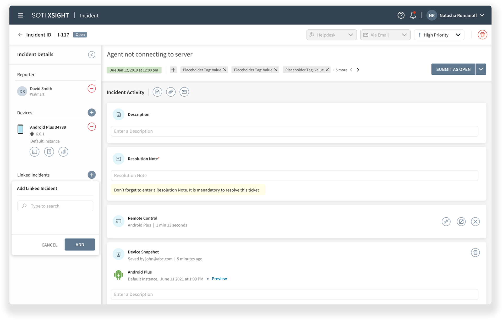Open the snapshot Preview link

coord(219,279)
